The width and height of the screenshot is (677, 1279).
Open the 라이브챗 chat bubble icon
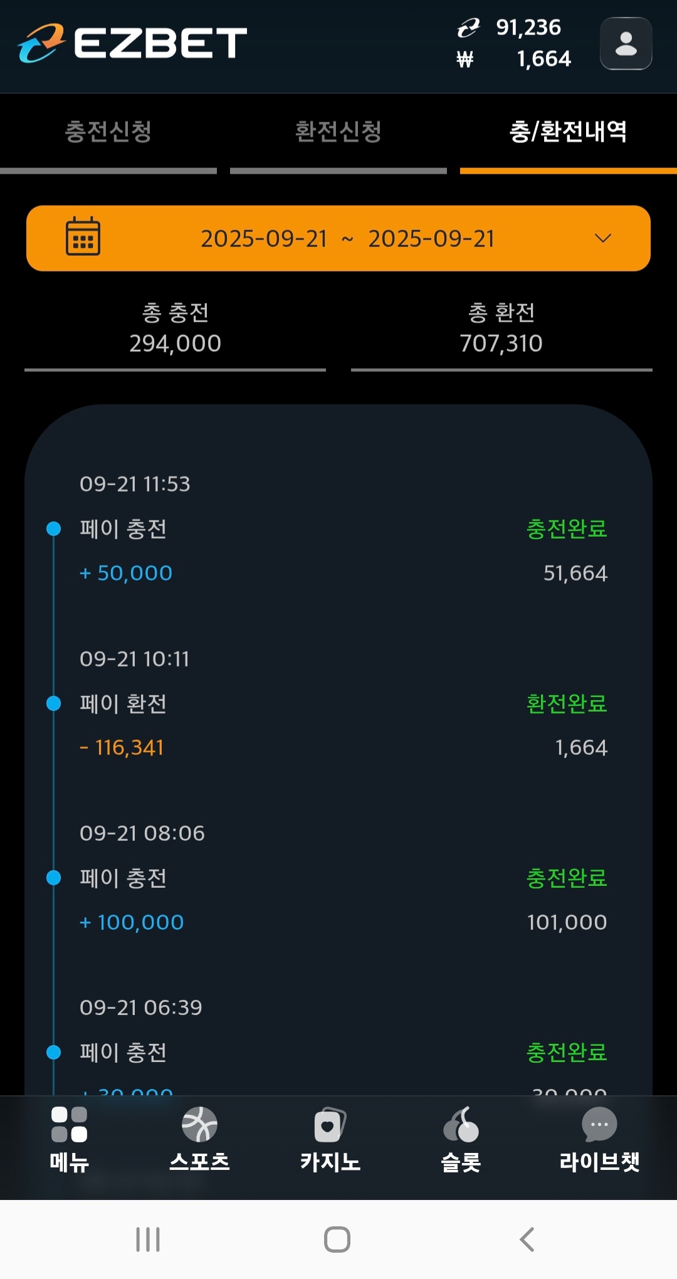point(599,1125)
